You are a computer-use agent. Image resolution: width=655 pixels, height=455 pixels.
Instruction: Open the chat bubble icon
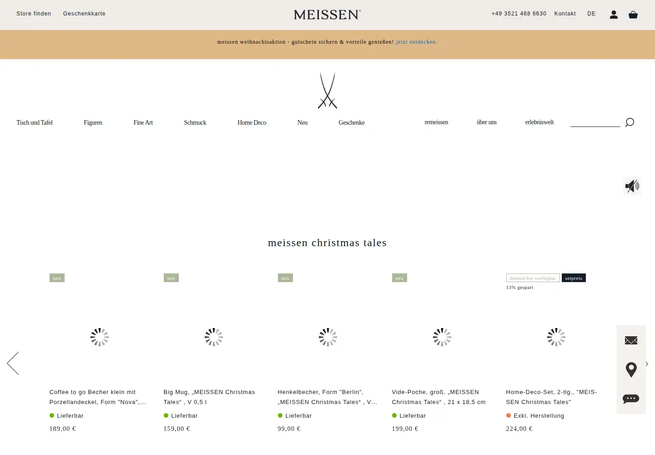tap(631, 399)
